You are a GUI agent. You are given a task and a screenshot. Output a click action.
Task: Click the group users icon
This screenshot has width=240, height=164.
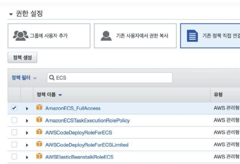pyautogui.click(x=21, y=35)
